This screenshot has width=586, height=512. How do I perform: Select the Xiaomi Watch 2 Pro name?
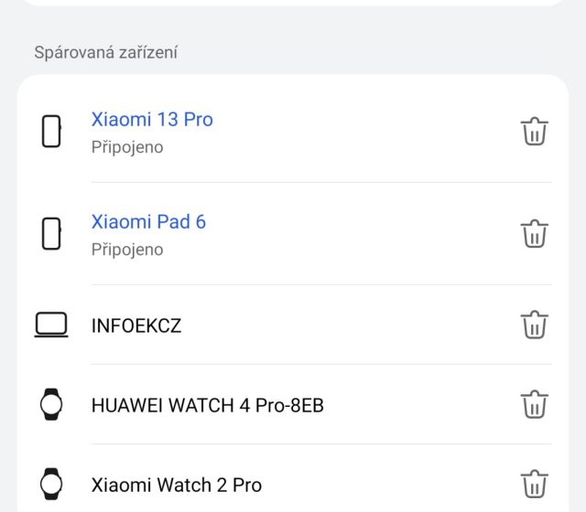coord(177,485)
